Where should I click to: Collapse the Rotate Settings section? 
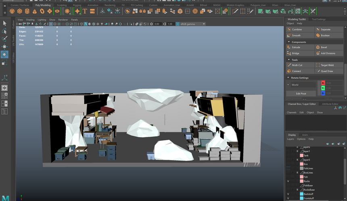pos(288,78)
